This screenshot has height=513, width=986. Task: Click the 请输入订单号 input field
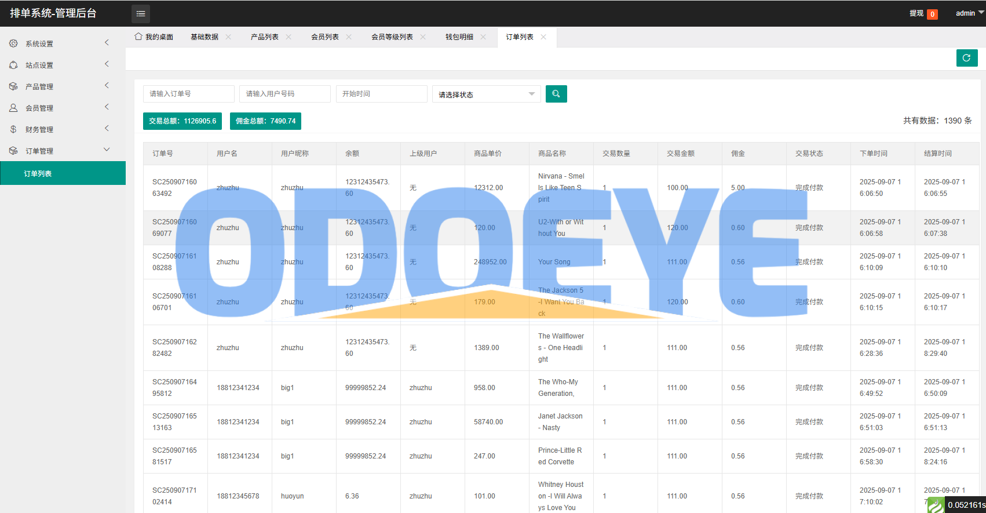click(x=188, y=94)
